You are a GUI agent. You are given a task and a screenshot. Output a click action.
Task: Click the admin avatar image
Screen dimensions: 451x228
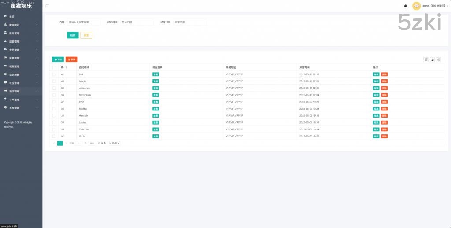click(416, 6)
